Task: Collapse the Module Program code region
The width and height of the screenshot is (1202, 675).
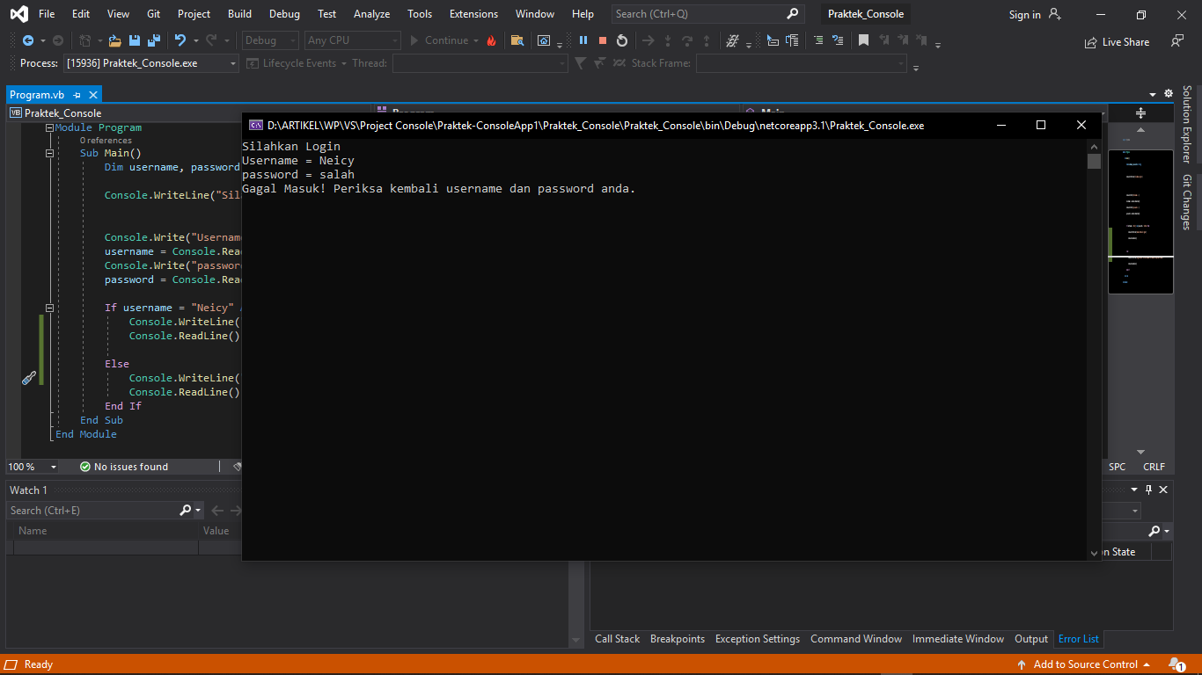Action: click(x=49, y=127)
